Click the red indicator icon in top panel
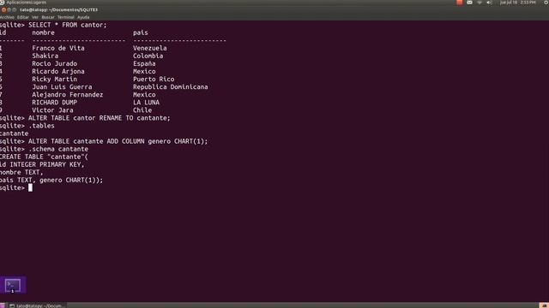Viewport: 549px width, 308px height. pyautogui.click(x=460, y=3)
